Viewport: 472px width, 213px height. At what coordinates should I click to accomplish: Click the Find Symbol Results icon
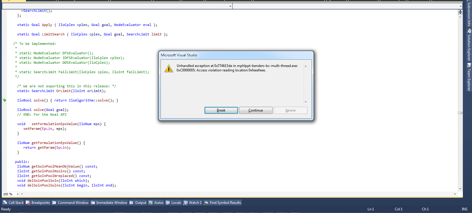click(206, 203)
